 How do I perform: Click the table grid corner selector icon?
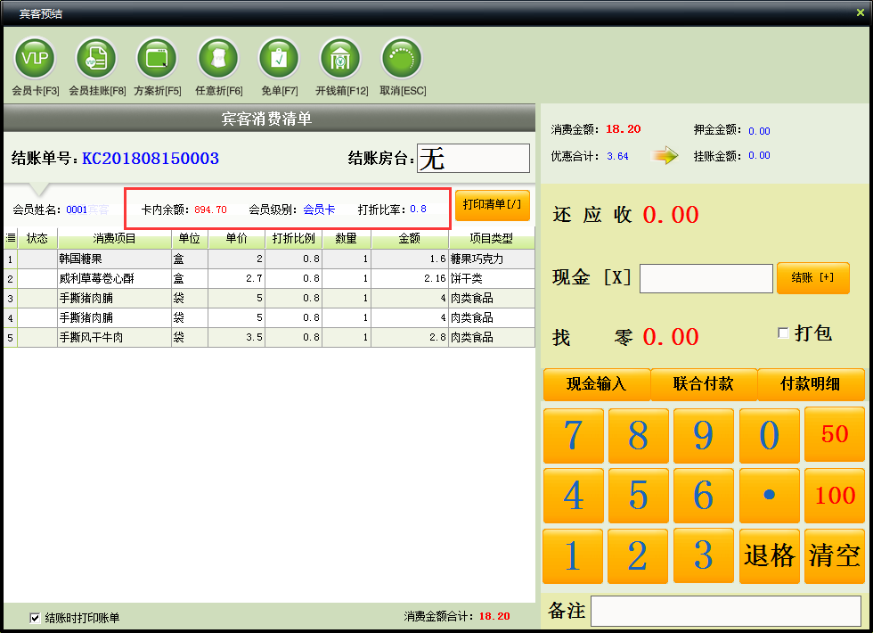coord(11,238)
